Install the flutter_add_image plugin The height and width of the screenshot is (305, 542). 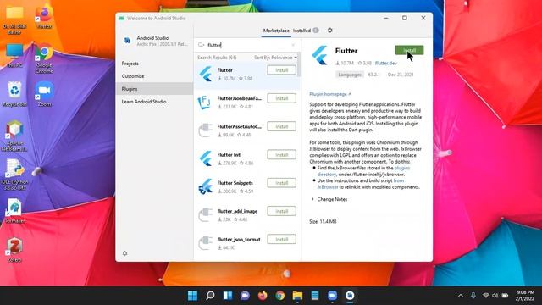pyautogui.click(x=282, y=211)
